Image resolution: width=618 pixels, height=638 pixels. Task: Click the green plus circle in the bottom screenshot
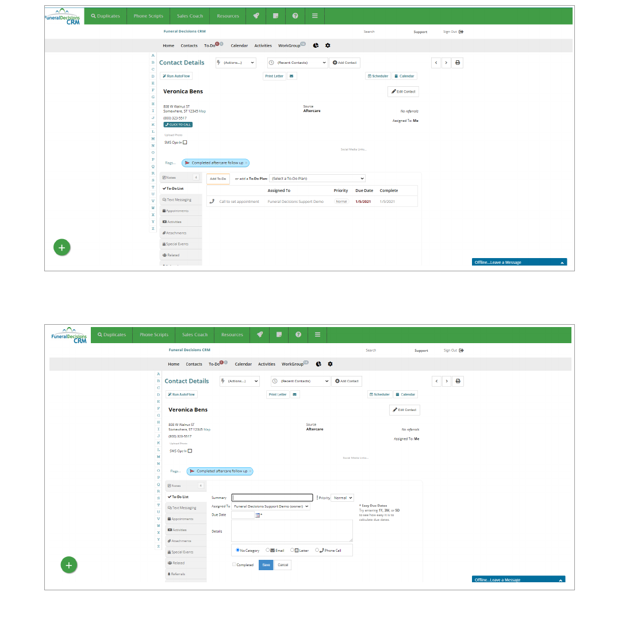coord(69,565)
